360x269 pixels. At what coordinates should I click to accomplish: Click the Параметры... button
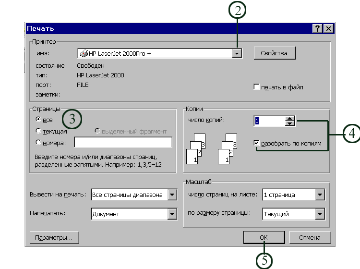(x=54, y=237)
